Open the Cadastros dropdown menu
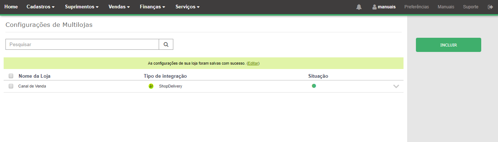Image resolution: width=498 pixels, height=142 pixels. coord(41,7)
